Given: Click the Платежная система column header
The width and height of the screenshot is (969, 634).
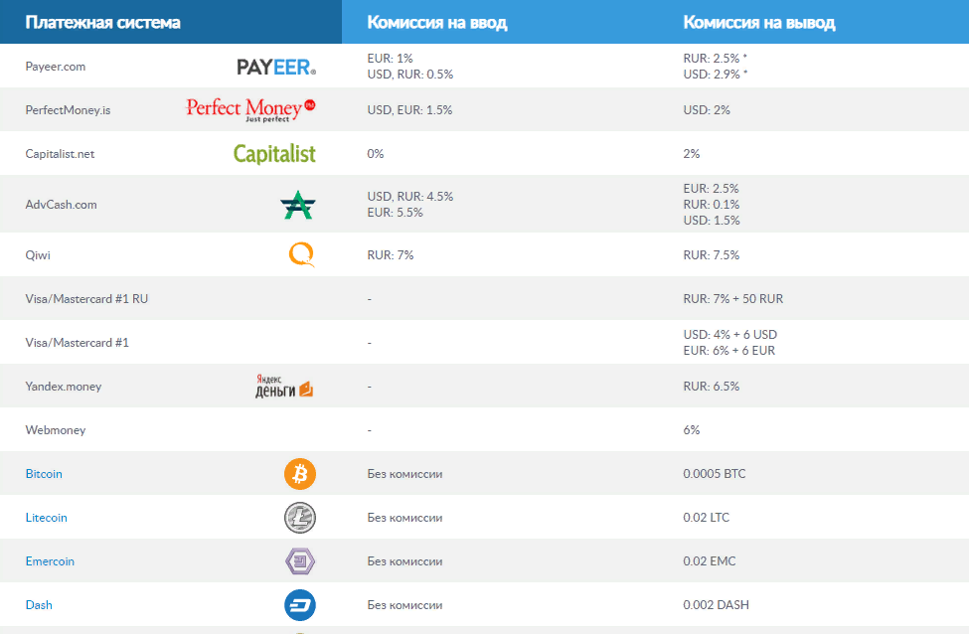Looking at the screenshot, I should [102, 23].
